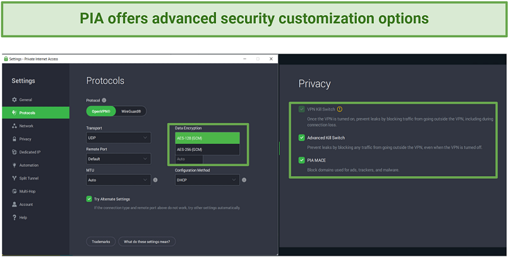Screen dimensions: 509x257
Task: Click the Multi-Hop globe icon
Action: click(15, 191)
